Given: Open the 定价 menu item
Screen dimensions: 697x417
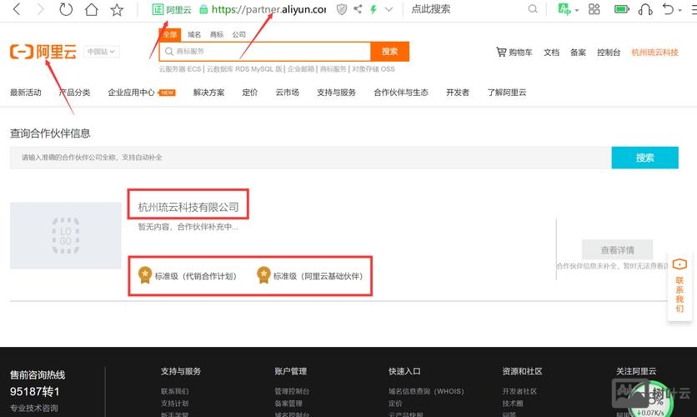Looking at the screenshot, I should 250,93.
